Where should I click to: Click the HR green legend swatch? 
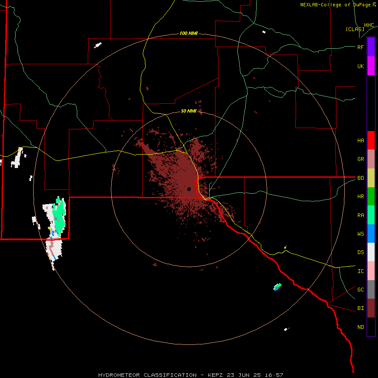coord(371,197)
